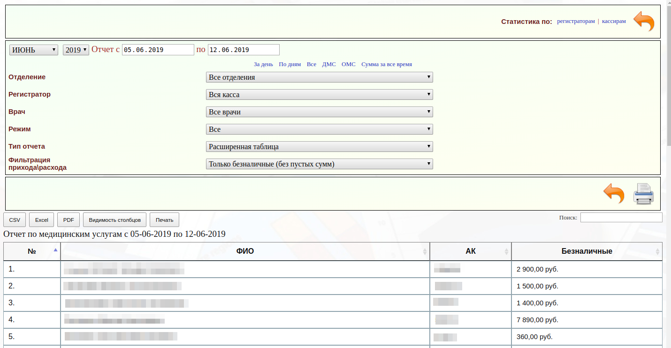
Task: Open statistics by кассирам link
Action: pyautogui.click(x=614, y=21)
